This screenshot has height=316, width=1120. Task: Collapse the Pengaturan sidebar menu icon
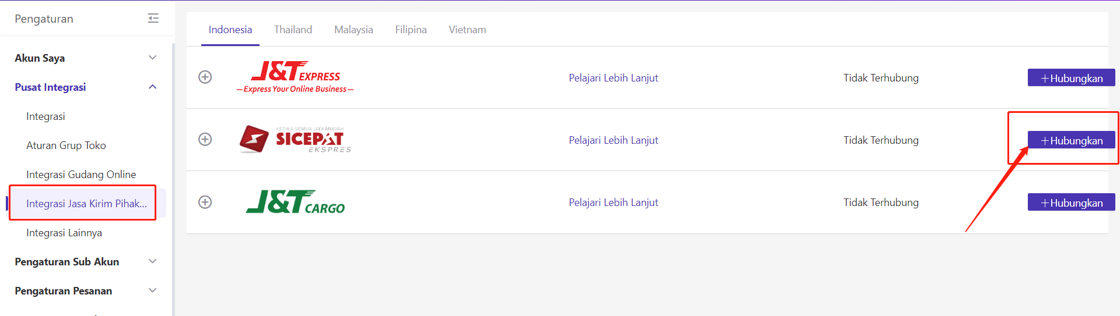(153, 19)
